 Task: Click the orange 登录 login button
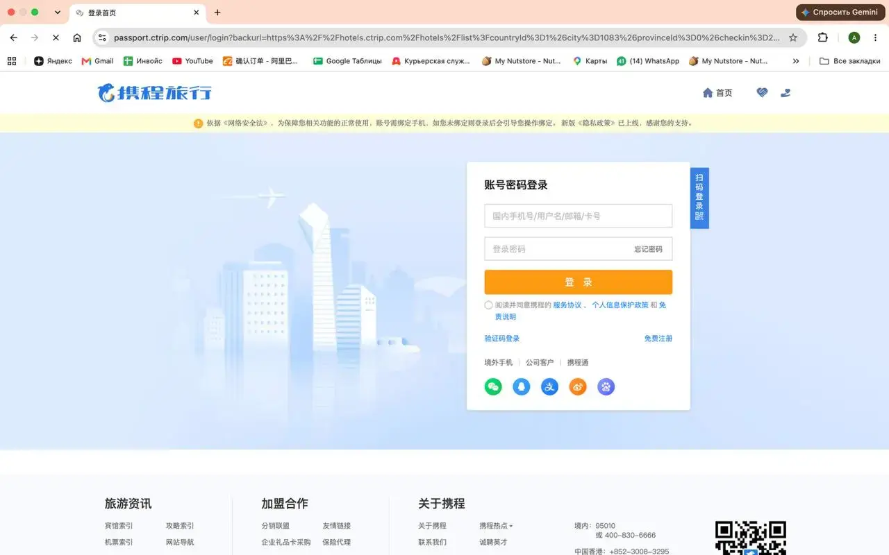click(x=578, y=282)
